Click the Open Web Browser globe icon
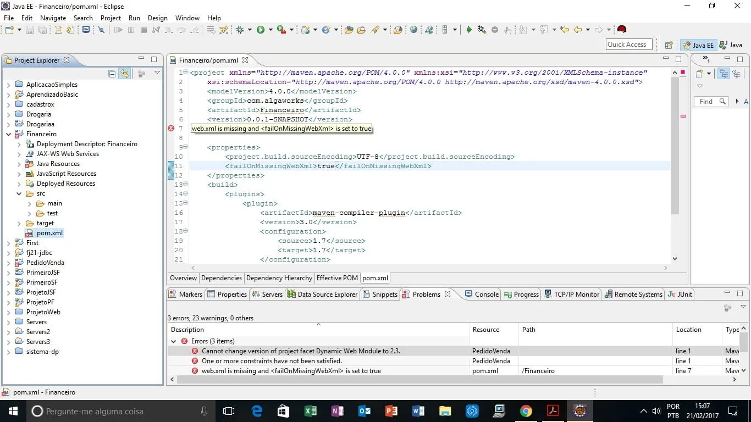The image size is (751, 422). click(x=413, y=30)
